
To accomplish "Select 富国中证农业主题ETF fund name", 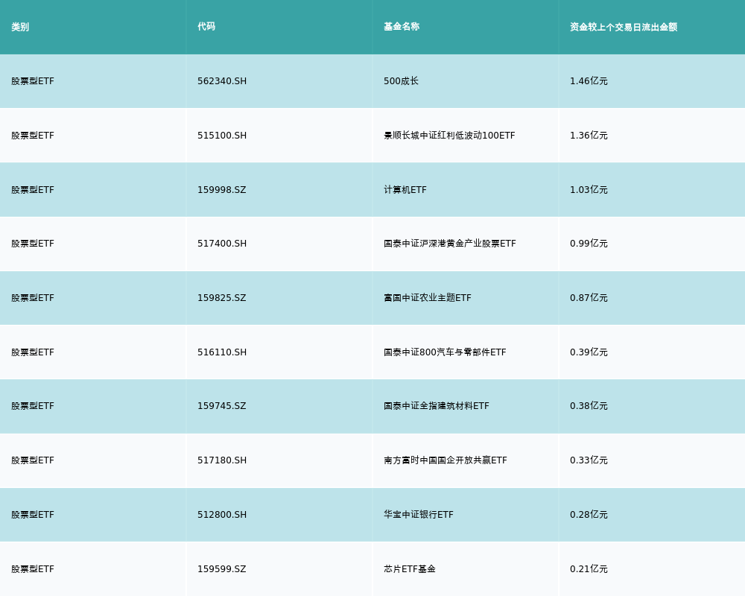I will click(428, 298).
